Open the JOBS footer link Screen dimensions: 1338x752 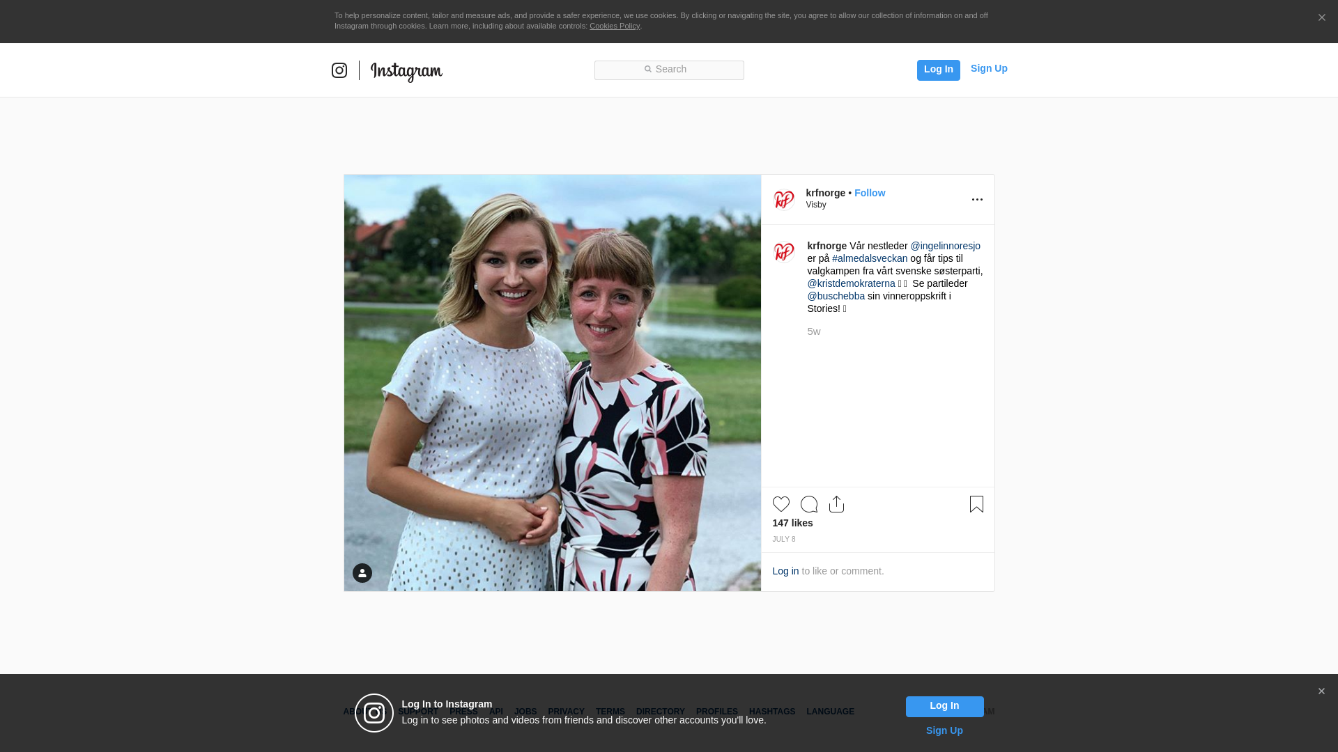525,712
